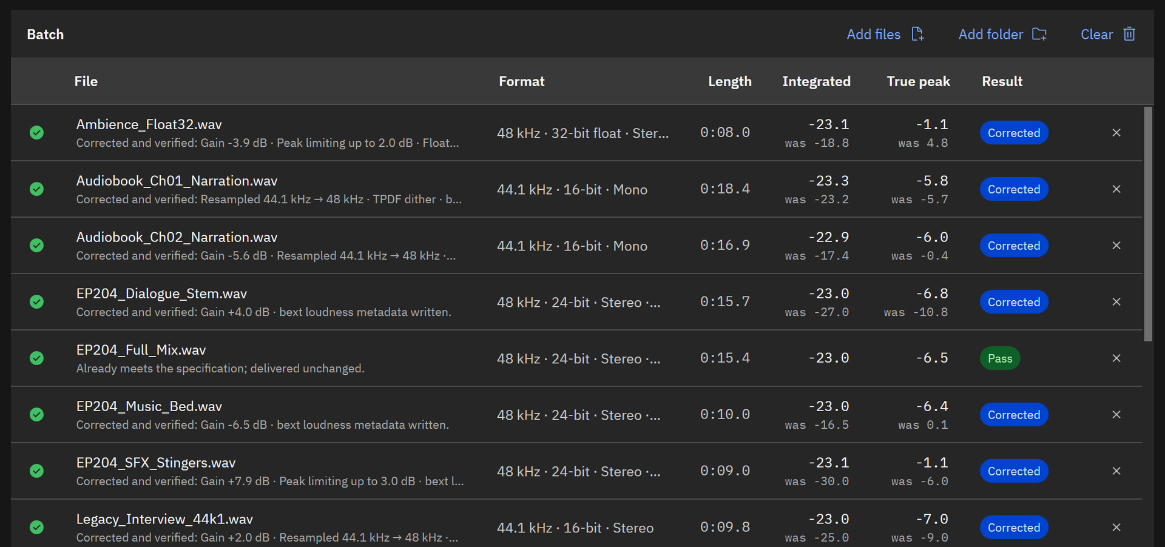The width and height of the screenshot is (1165, 547).
Task: Remove EP204_SFX_Stingers.wav from the list
Action: (1116, 471)
